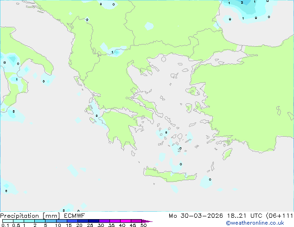Viewport: 294px width, 227px height.
Task: Click the '45' legend scale label
Action: point(133,225)
